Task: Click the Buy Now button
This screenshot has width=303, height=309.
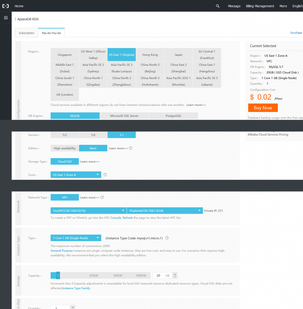Action: [263, 108]
